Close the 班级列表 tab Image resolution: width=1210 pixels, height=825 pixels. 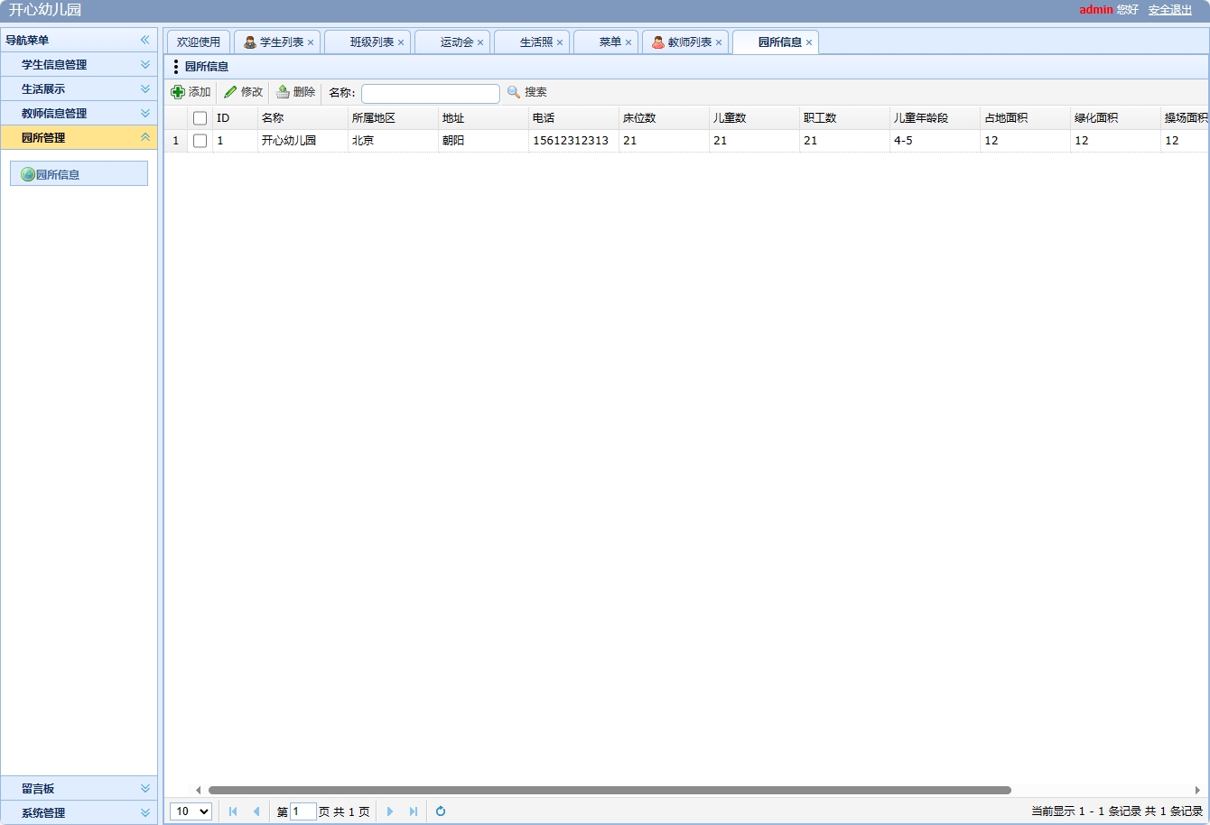[x=401, y=42]
